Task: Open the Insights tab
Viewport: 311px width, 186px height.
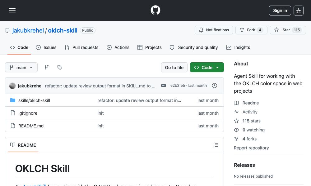Action: 238,47
